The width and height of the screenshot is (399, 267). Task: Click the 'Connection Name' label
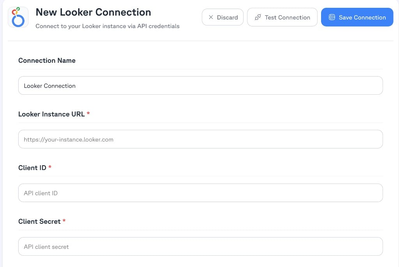(47, 60)
